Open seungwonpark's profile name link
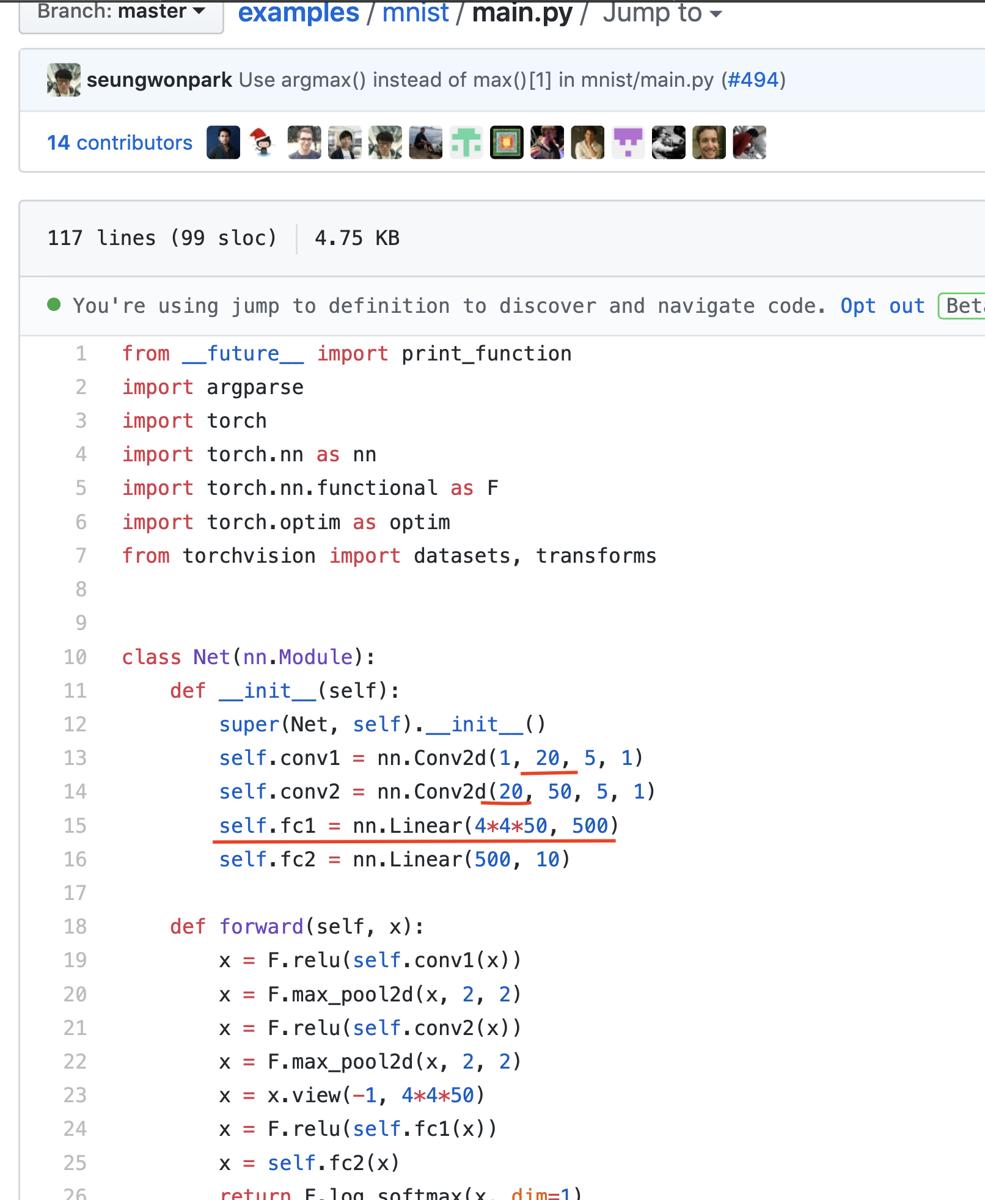Image resolution: width=985 pixels, height=1200 pixels. point(159,80)
